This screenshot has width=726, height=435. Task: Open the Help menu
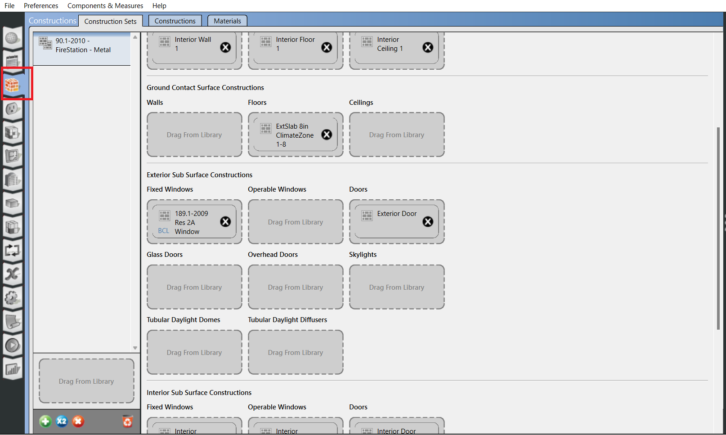point(159,6)
